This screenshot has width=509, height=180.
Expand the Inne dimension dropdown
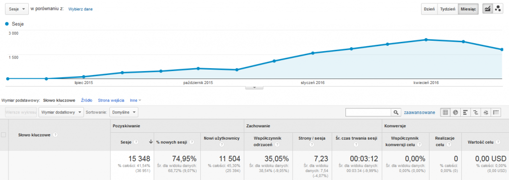click(135, 100)
